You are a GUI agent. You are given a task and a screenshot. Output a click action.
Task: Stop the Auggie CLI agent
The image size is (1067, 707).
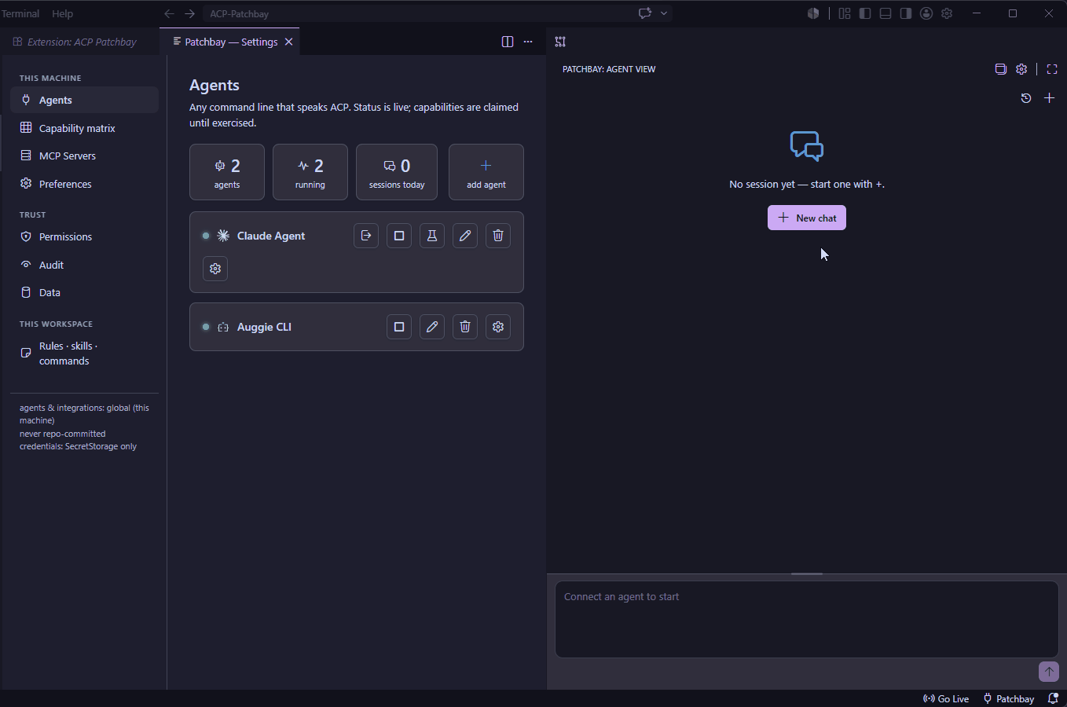(x=399, y=327)
